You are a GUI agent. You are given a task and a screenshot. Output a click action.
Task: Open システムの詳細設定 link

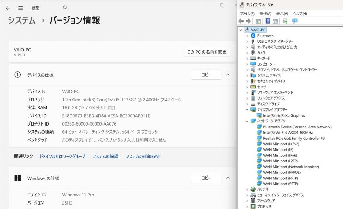point(143,156)
